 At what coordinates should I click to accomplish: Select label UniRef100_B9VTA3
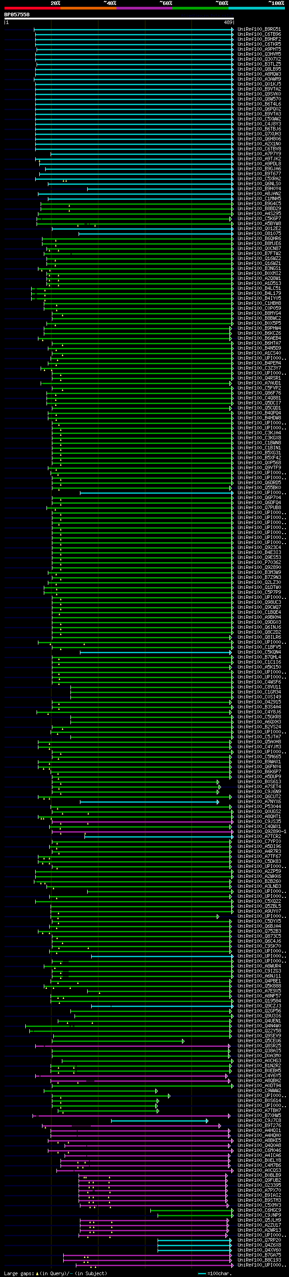(x=259, y=114)
